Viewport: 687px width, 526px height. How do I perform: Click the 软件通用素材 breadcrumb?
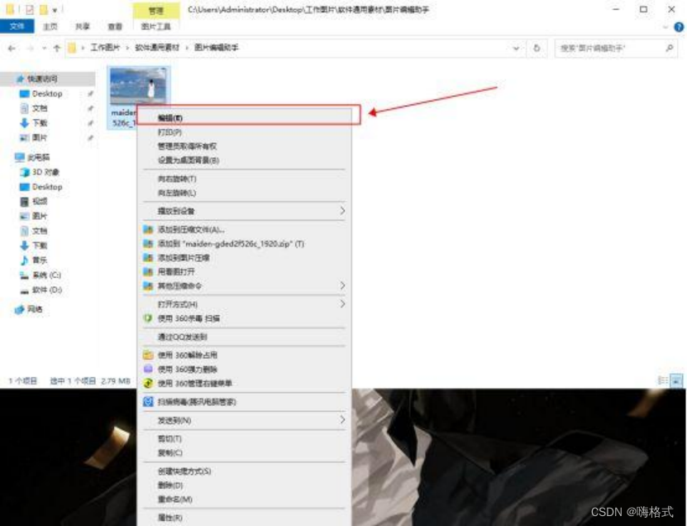click(157, 47)
